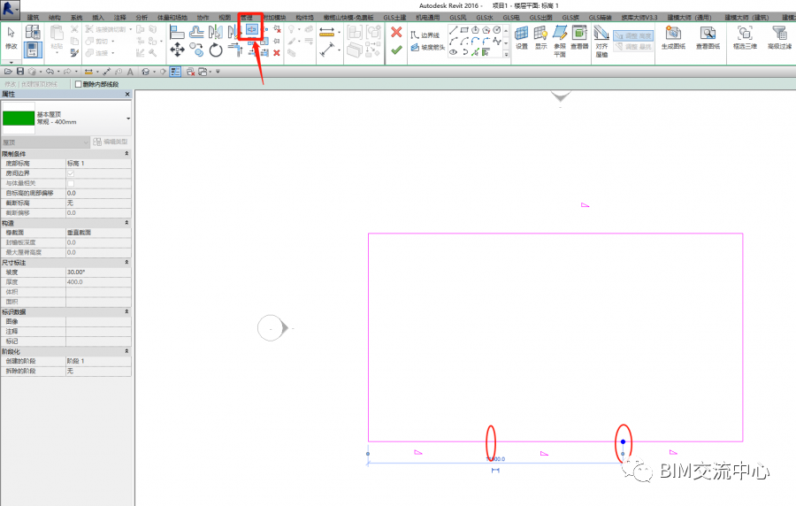Click the 坡度 value field 30.00°
796x506 pixels.
pyautogui.click(x=98, y=272)
